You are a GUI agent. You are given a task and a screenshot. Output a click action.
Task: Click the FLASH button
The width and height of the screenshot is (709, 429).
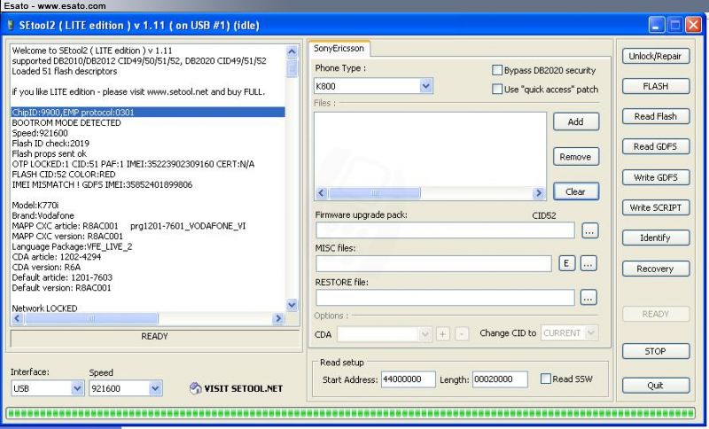(x=655, y=86)
